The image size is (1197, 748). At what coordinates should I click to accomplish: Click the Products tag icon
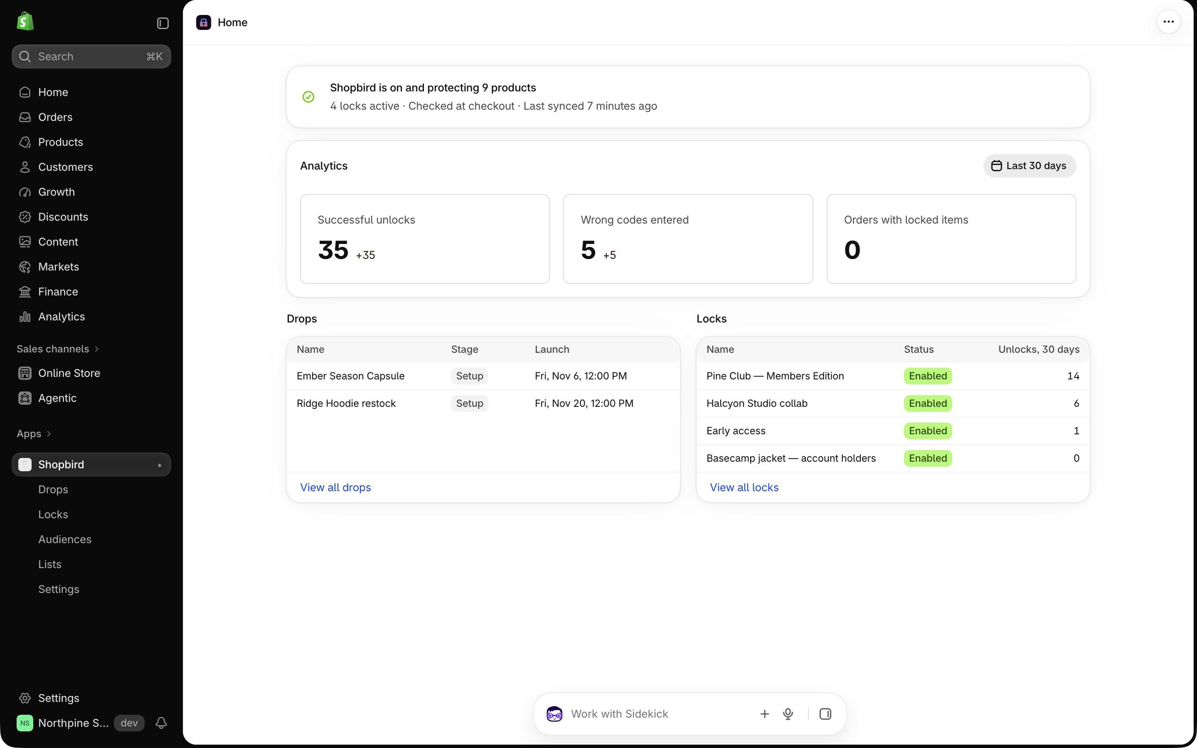(25, 142)
